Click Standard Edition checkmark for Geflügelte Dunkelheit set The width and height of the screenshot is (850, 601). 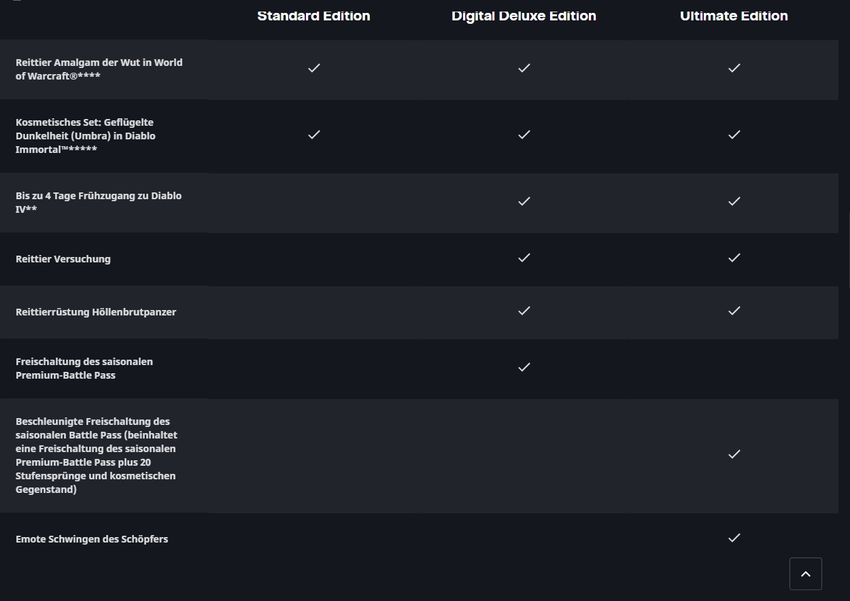pyautogui.click(x=313, y=135)
